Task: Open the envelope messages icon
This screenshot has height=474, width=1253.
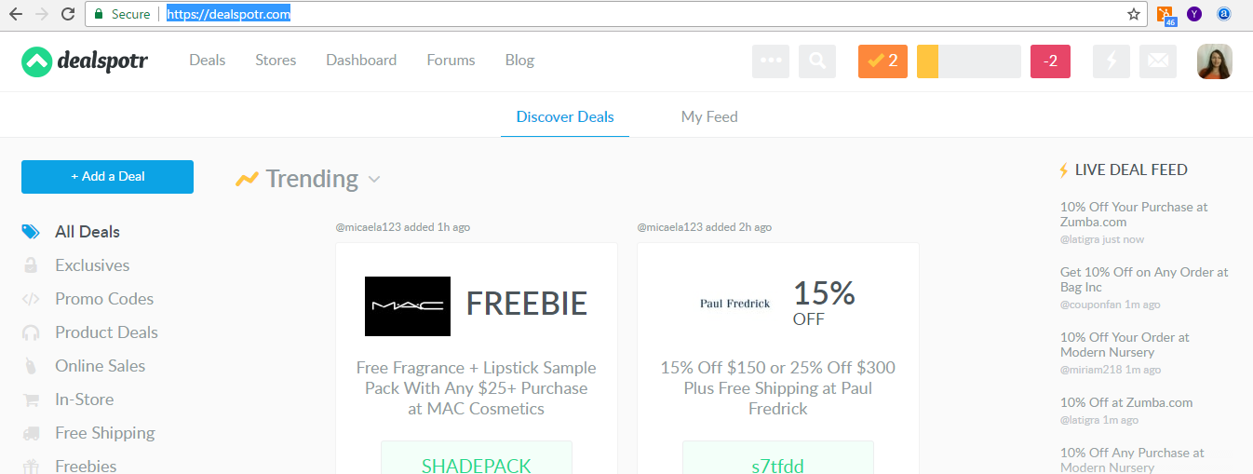Action: click(x=1158, y=61)
